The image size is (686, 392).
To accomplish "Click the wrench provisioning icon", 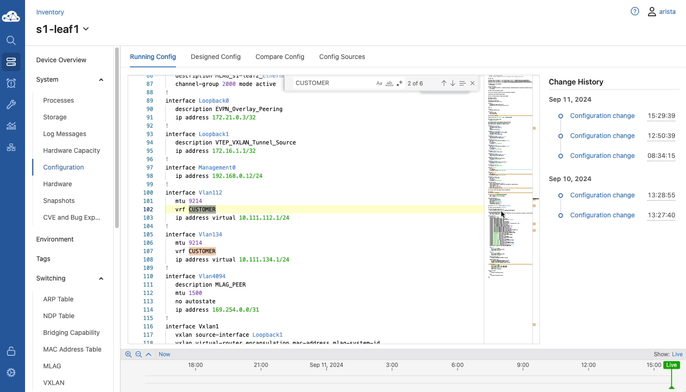I will click(x=11, y=105).
